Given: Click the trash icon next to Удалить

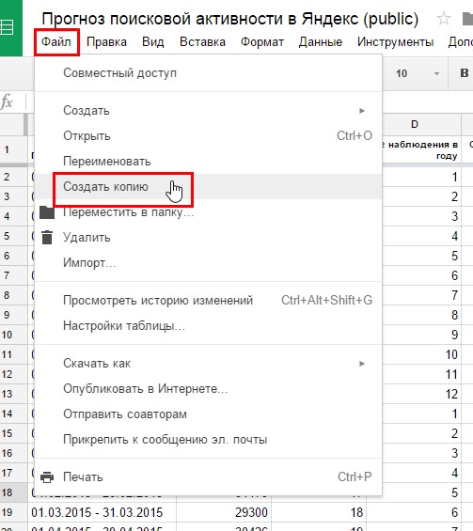Looking at the screenshot, I should pos(47,237).
